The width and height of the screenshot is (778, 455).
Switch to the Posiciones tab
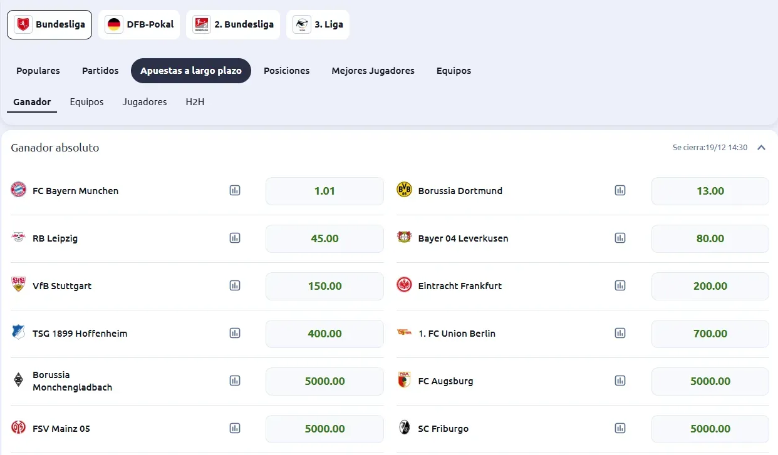coord(286,71)
